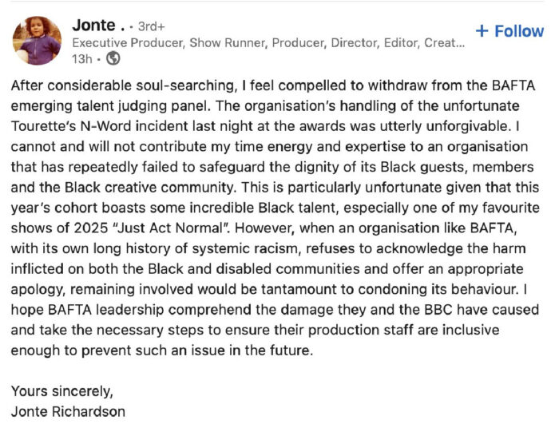Viewport: 559px width, 424px height.
Task: Open Jonte's profile picture
Action: click(x=37, y=41)
